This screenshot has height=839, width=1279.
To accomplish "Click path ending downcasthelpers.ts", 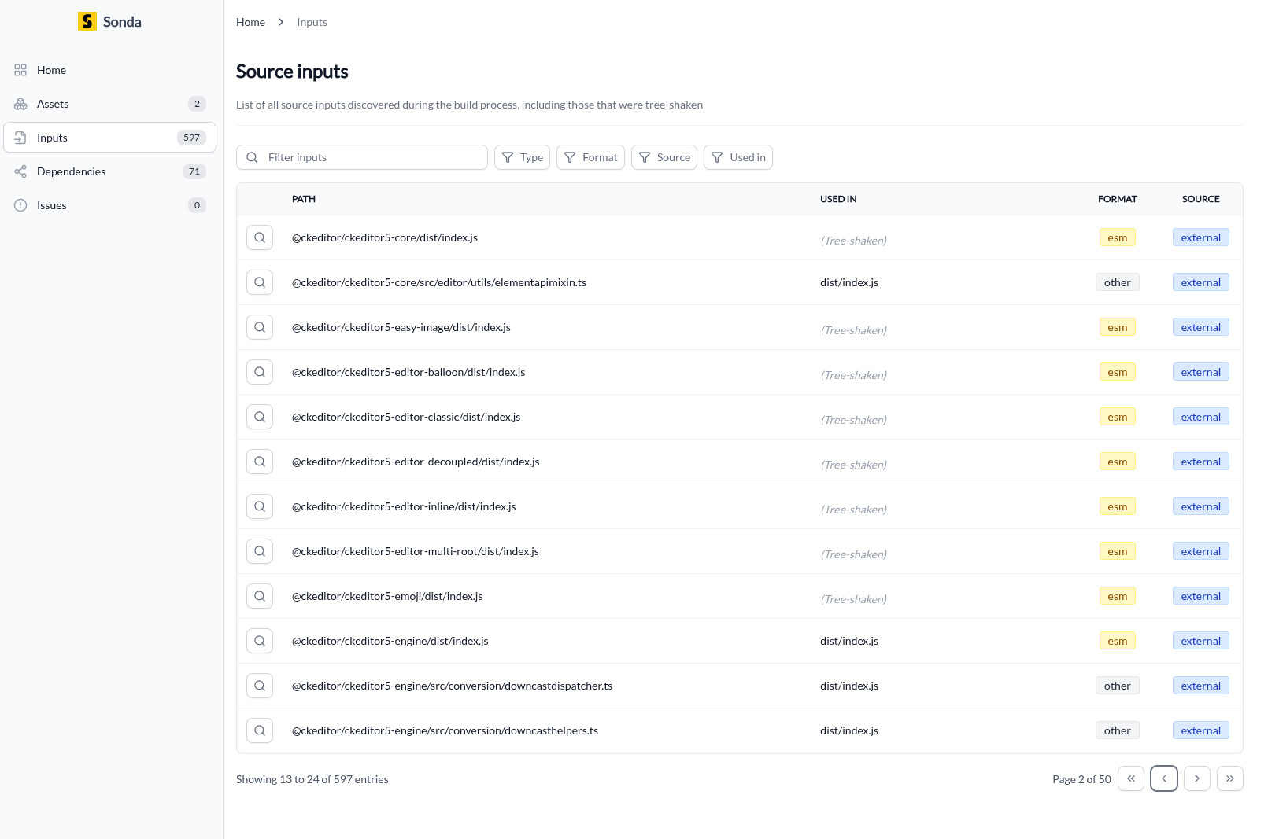I will point(445,730).
